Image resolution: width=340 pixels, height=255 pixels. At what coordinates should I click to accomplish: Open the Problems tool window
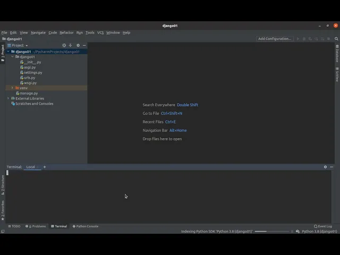(x=36, y=226)
